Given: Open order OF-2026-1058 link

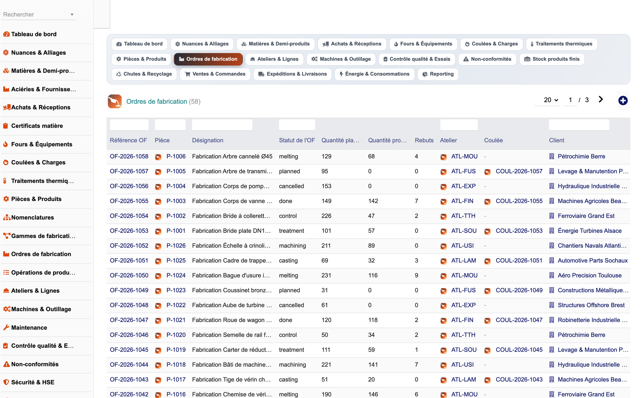Looking at the screenshot, I should point(129,156).
